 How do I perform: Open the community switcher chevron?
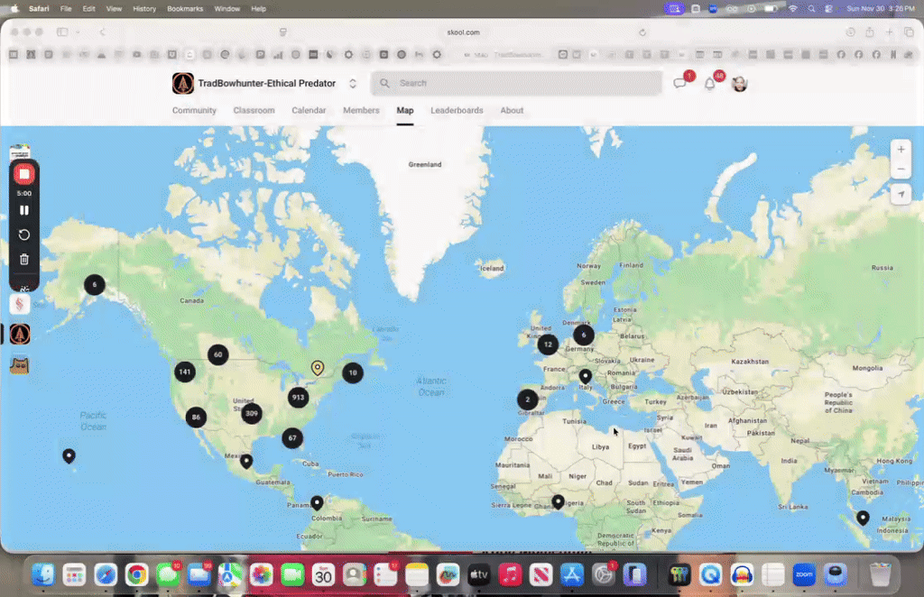(352, 83)
